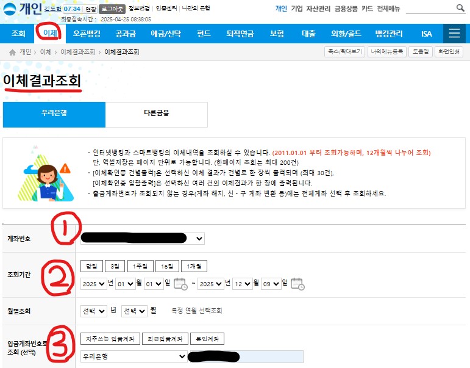Focus the top search input field
Image resolution: width=470 pixels, height=368 pixels.
coord(430,9)
